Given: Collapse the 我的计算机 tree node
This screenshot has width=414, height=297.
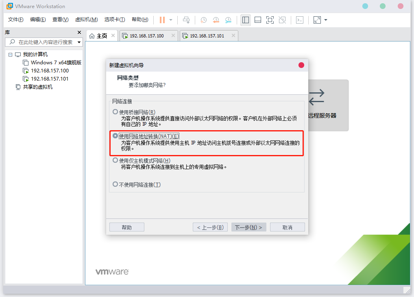Looking at the screenshot, I should pos(10,55).
